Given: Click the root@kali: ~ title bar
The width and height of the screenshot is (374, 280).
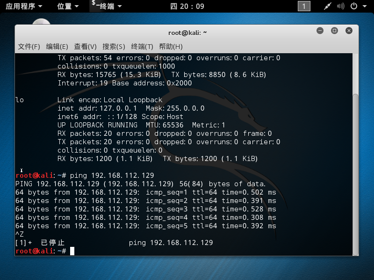Looking at the screenshot, I should (x=187, y=33).
